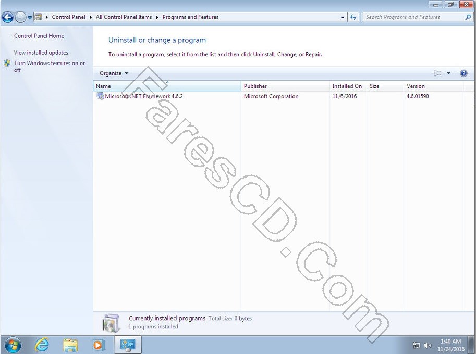Expand arrow after All Control Panel Items
The width and height of the screenshot is (476, 354).
pos(157,17)
